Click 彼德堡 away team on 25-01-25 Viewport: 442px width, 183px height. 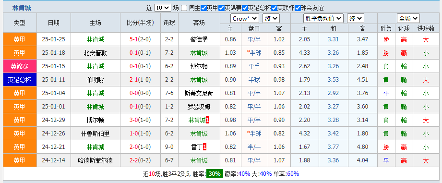[199, 39]
